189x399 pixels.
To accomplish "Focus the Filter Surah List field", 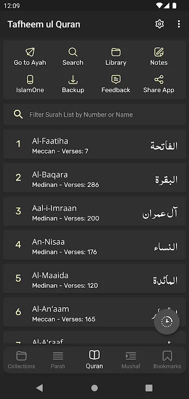I will pyautogui.click(x=94, y=115).
